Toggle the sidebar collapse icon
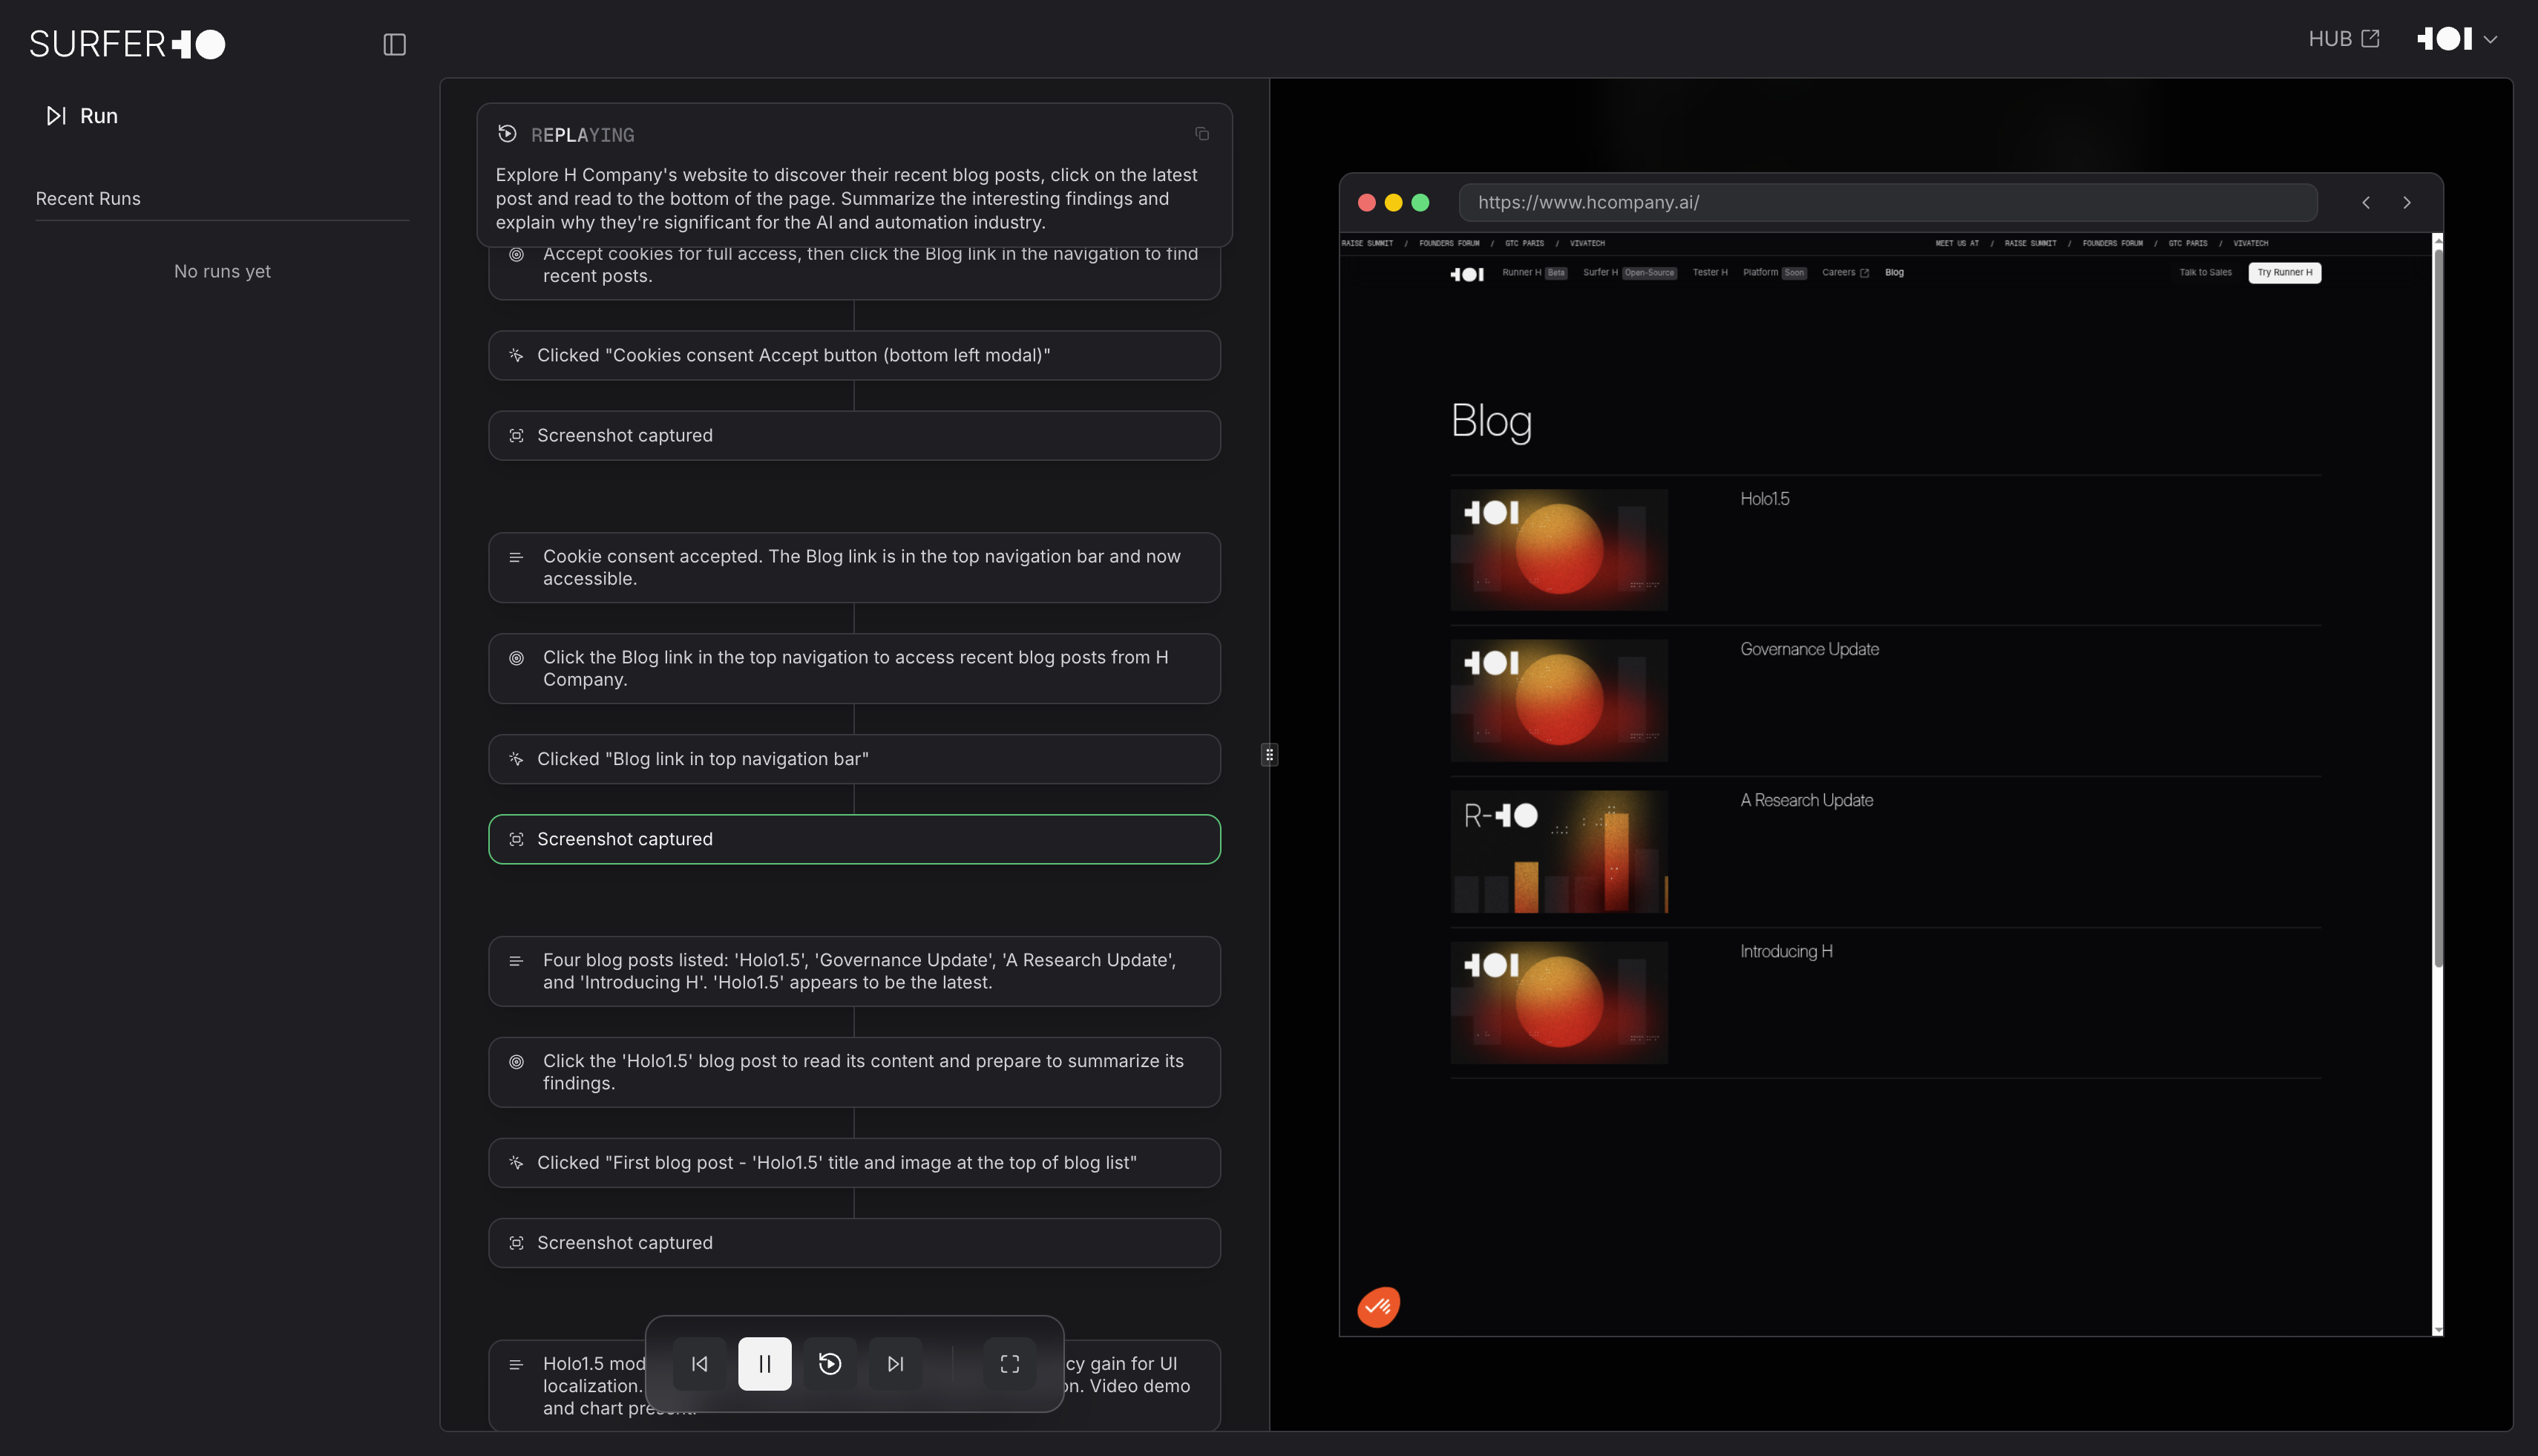This screenshot has height=1456, width=2538. tap(394, 44)
